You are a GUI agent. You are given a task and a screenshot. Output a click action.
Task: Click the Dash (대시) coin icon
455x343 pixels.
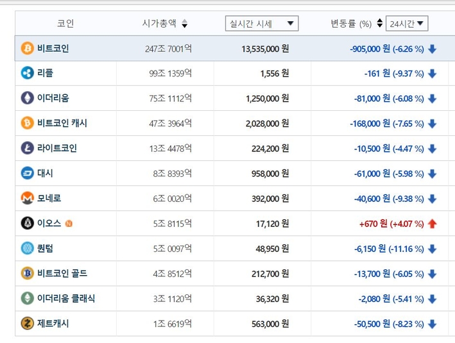tap(28, 173)
